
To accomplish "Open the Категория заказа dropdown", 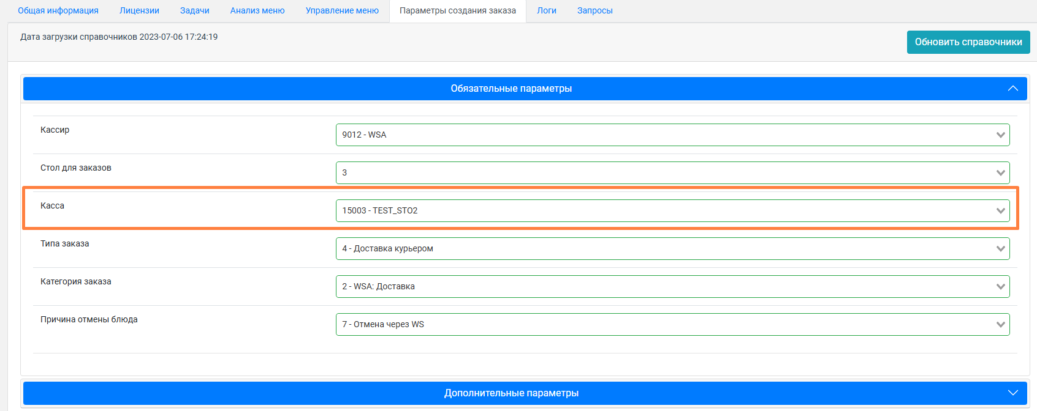I will click(x=672, y=287).
